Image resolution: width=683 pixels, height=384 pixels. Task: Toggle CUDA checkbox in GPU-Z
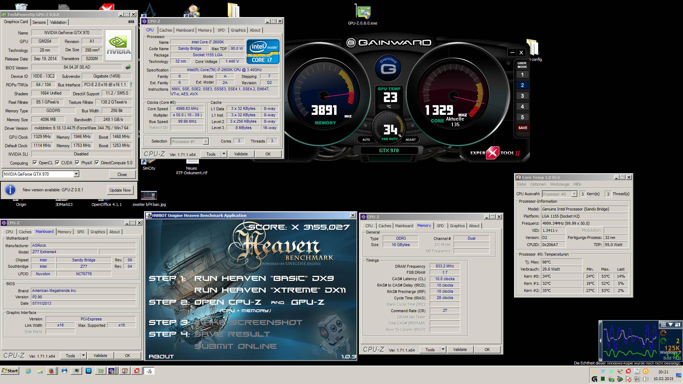[57, 163]
